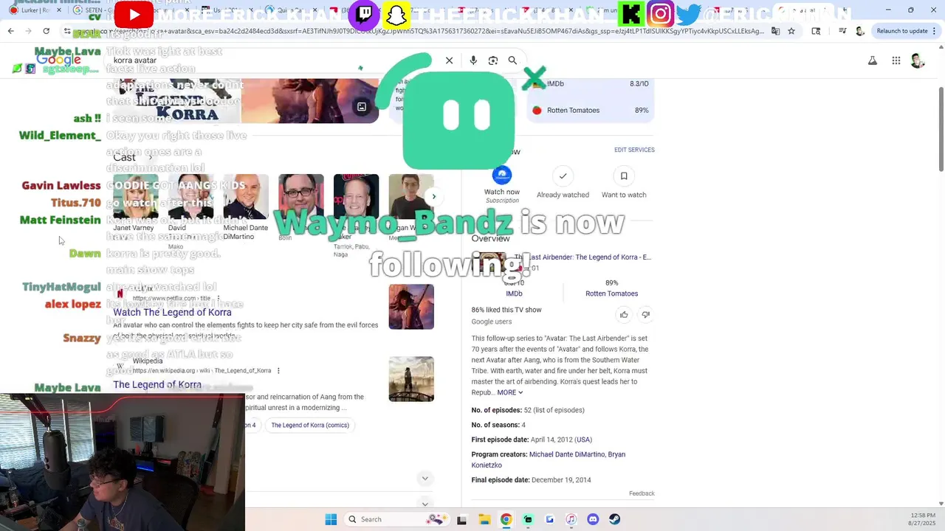Reload the current Chrome page
Viewport: 945px width, 531px height.
pyautogui.click(x=46, y=31)
